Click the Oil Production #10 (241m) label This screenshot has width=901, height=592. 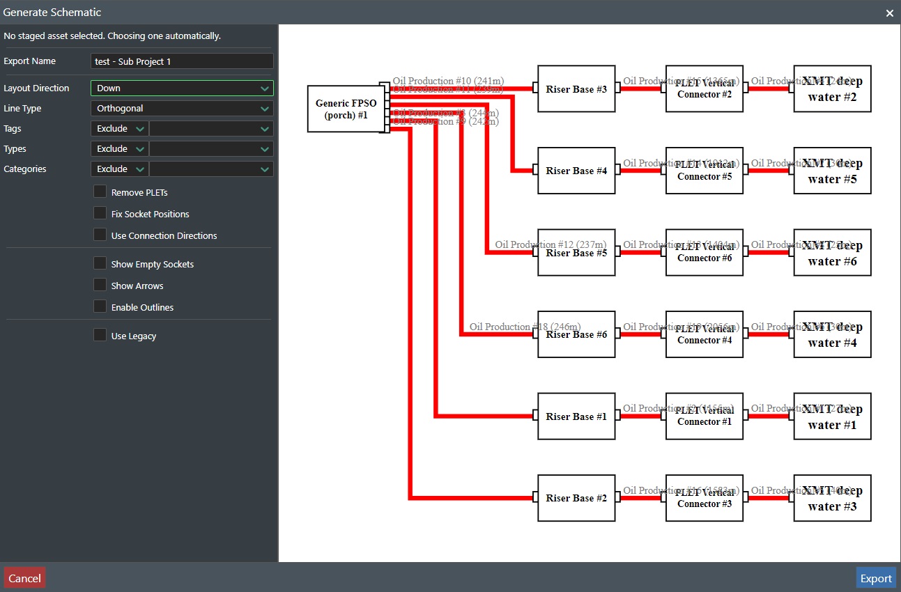(x=448, y=81)
